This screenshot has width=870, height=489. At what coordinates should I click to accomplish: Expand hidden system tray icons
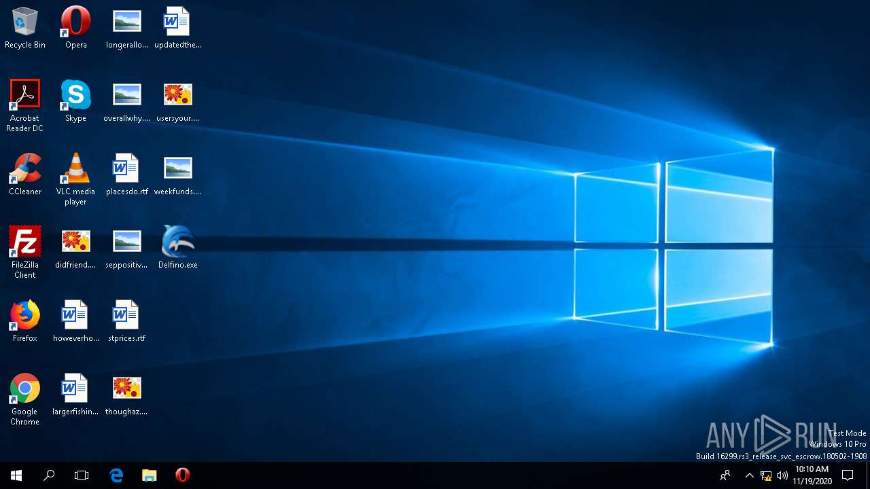click(x=749, y=475)
